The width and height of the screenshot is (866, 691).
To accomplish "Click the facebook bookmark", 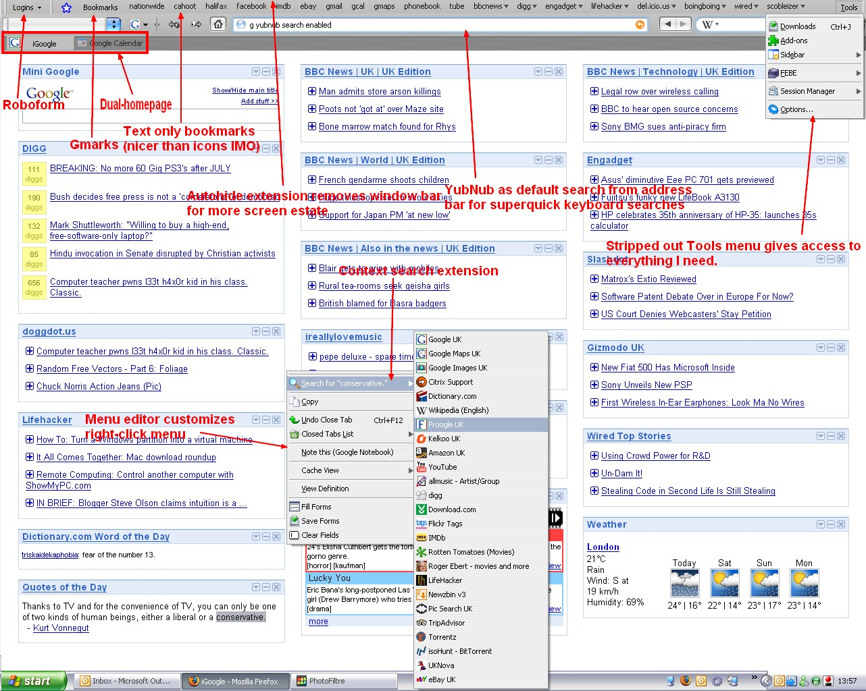I will coord(251,6).
